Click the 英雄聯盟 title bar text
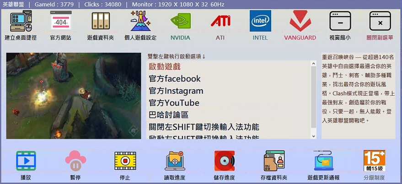 pos(13,5)
